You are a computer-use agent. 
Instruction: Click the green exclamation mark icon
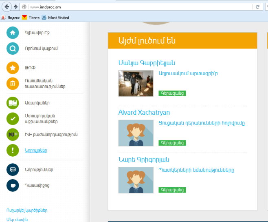pos(13,150)
